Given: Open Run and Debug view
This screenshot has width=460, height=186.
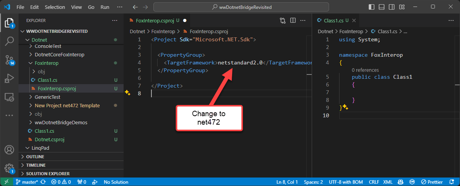Looking at the screenshot, I should coord(9,78).
